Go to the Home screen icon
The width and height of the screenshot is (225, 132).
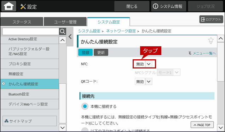coord(9,6)
